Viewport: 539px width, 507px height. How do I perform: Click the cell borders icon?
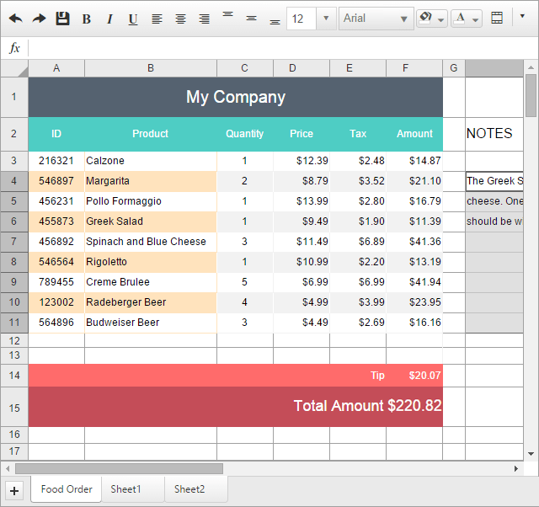[497, 18]
